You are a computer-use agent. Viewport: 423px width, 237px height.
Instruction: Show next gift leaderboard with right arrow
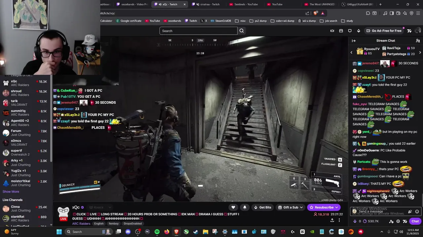pos(420,52)
